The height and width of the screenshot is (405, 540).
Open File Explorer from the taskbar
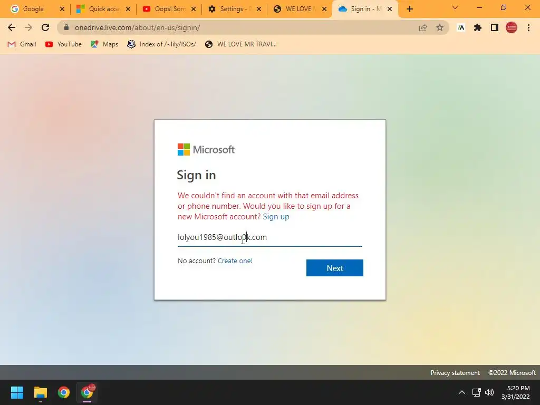coord(40,392)
